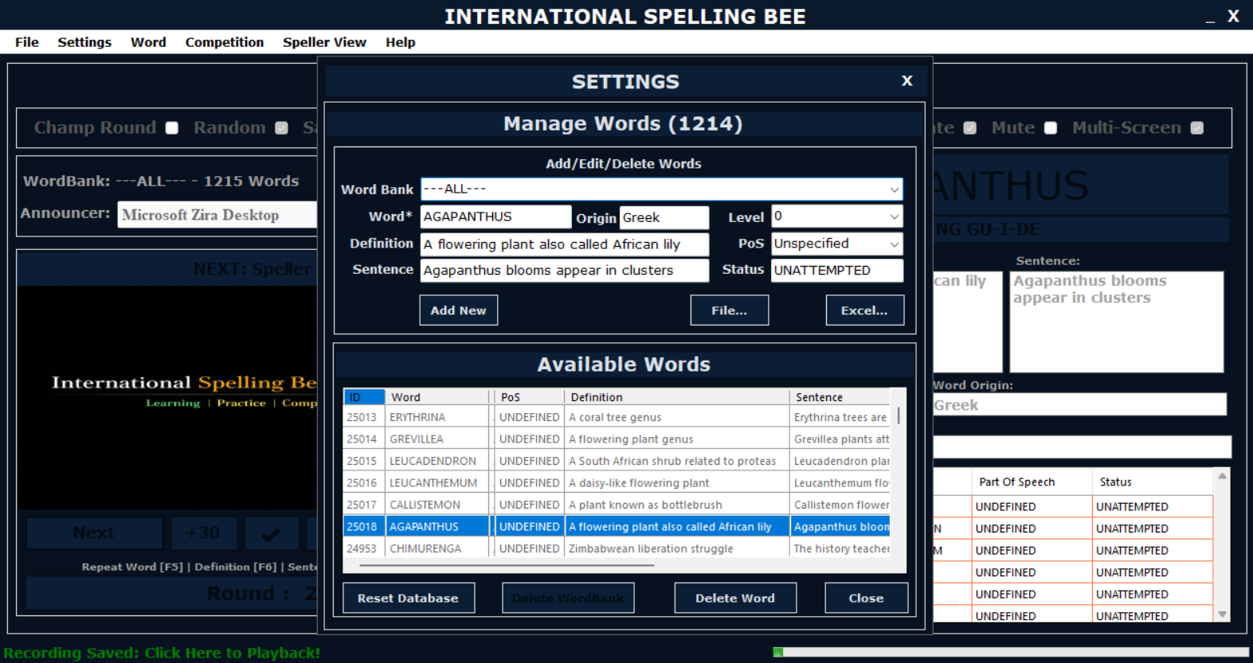Click the PoS column header

click(529, 397)
